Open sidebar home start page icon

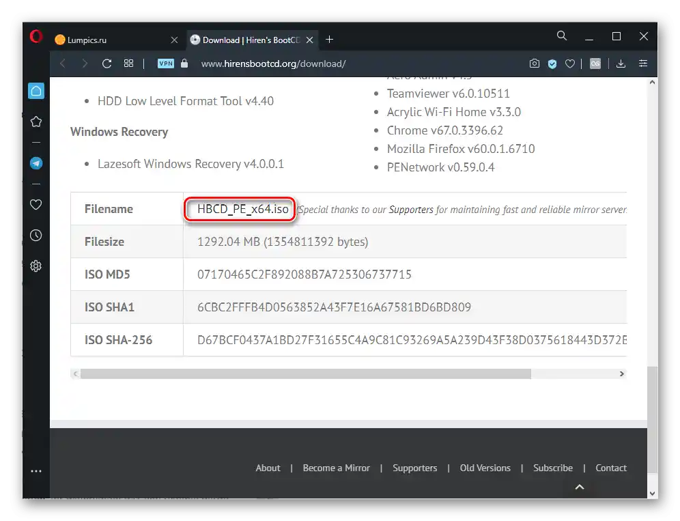(36, 91)
